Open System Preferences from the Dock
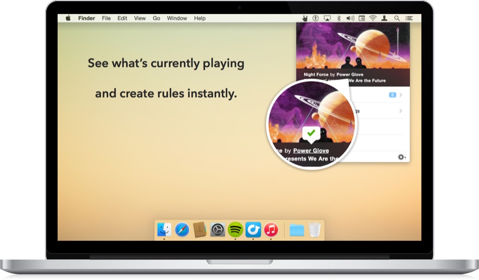The height and width of the screenshot is (280, 479). point(217,230)
